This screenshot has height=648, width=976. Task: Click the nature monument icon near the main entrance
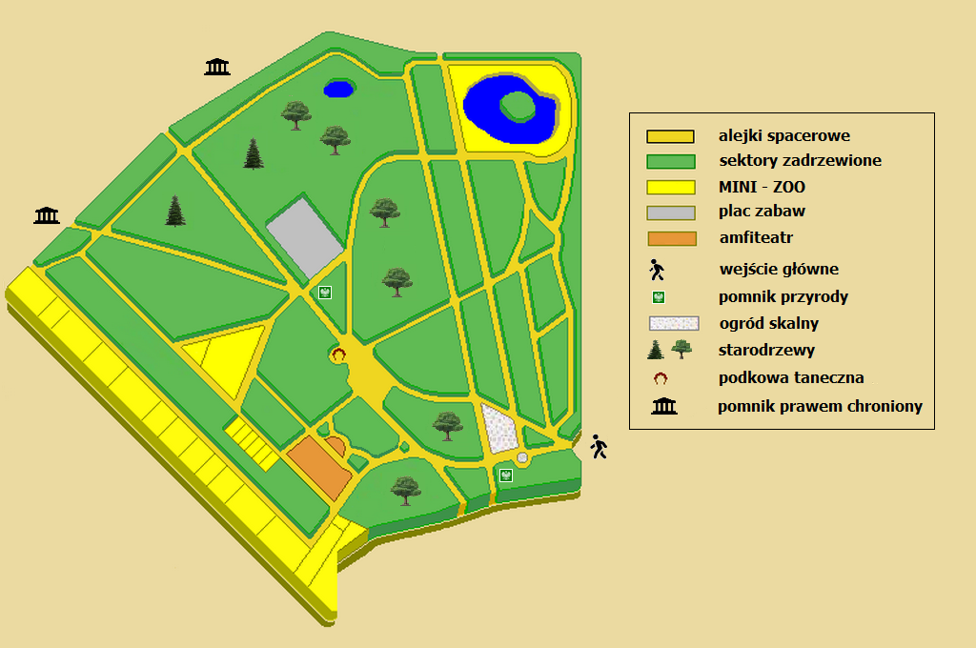[x=506, y=475]
